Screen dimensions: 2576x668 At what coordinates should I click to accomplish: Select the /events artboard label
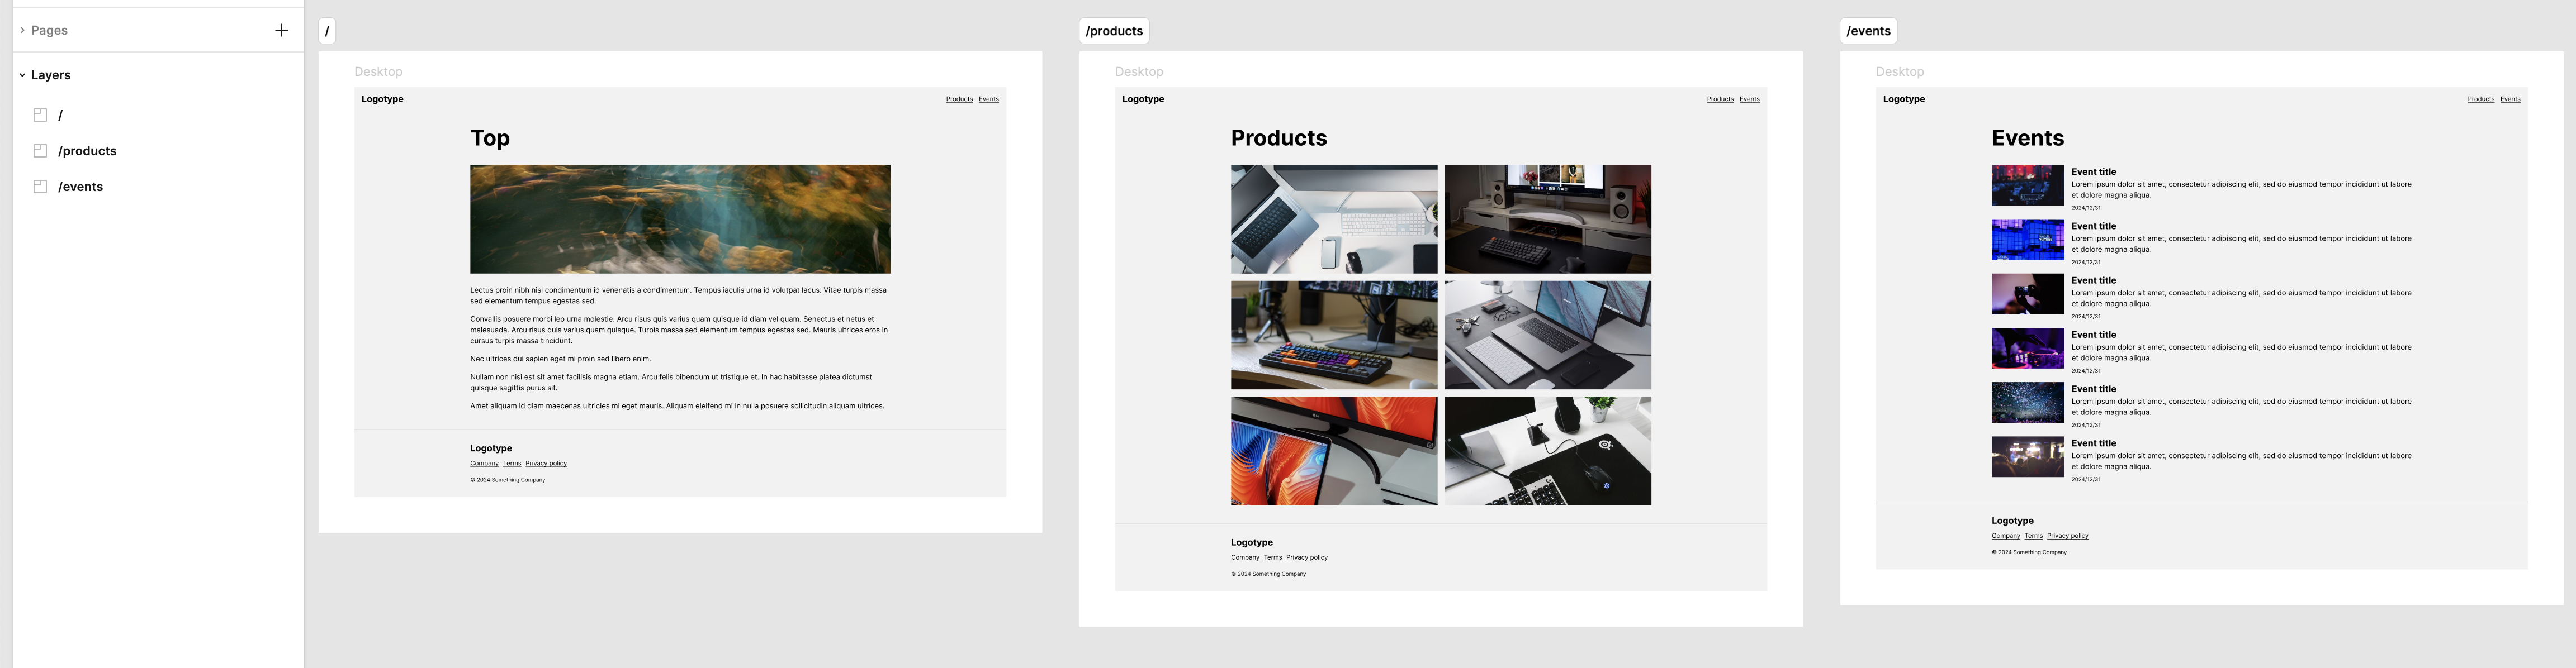pos(1868,31)
